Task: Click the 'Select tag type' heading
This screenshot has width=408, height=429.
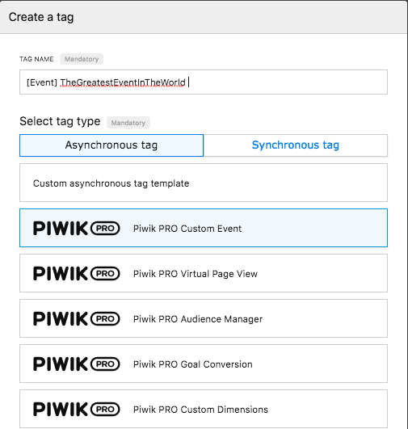Action: [60, 121]
